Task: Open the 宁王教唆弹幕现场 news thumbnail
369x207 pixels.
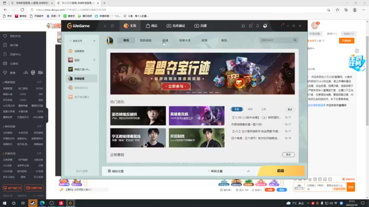Action: point(138,138)
